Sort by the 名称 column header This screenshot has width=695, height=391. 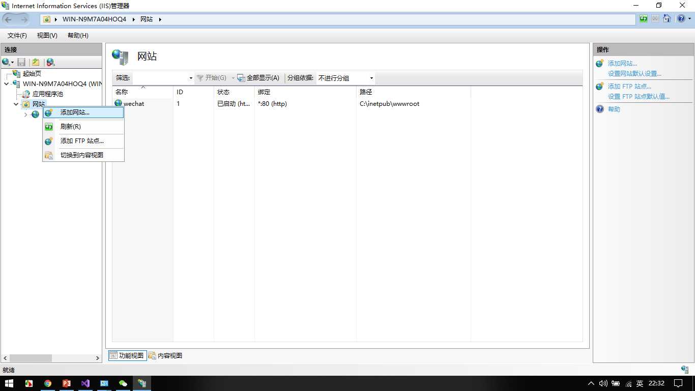point(143,92)
